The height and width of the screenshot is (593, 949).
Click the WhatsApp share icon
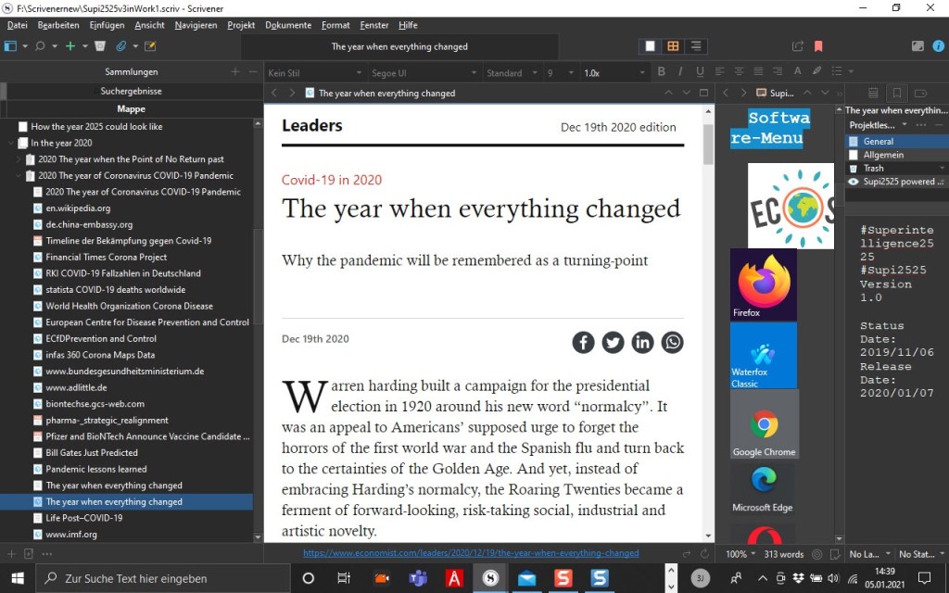coord(672,342)
